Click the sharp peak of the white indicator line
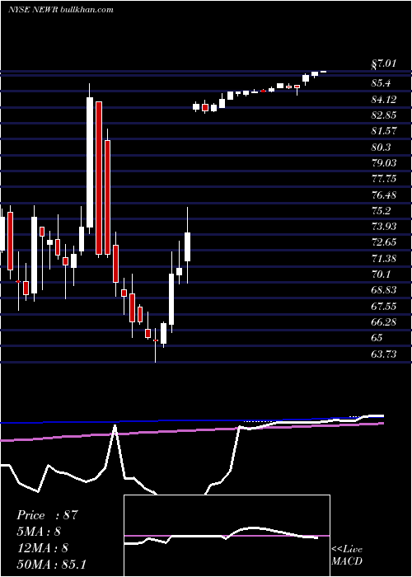Viewport: 412px width, 577px height. coord(115,426)
